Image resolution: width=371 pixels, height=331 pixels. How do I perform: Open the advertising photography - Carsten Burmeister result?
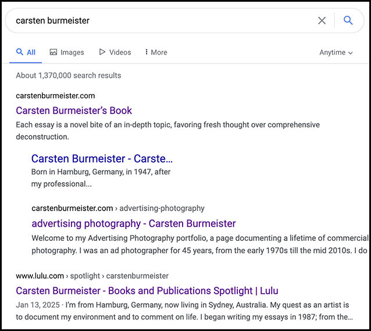[133, 223]
